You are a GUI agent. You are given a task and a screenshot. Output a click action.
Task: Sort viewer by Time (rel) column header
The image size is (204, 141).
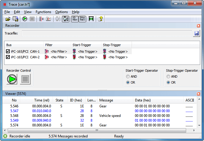[36, 100]
